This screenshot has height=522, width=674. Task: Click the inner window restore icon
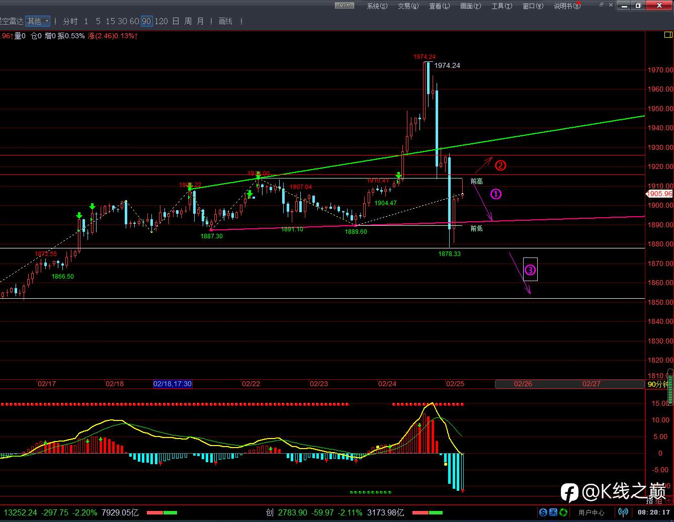(x=601, y=5)
